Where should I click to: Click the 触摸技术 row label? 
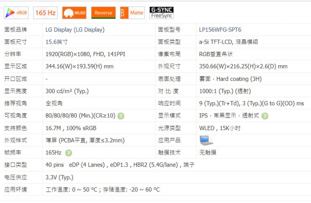click(169, 153)
